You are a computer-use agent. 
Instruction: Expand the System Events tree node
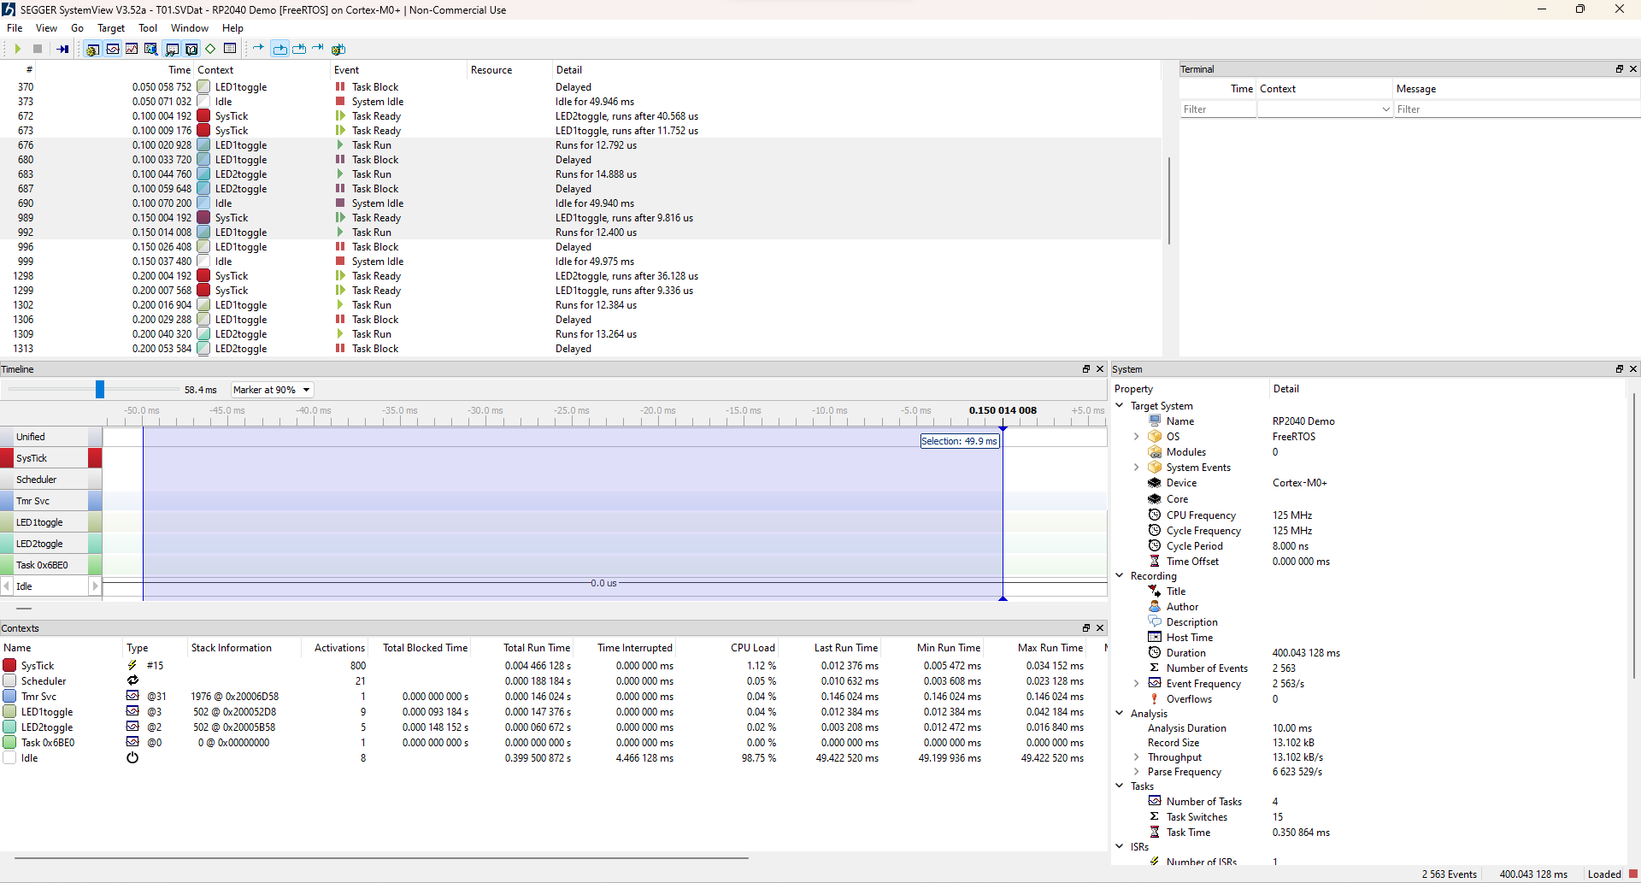[1137, 468]
